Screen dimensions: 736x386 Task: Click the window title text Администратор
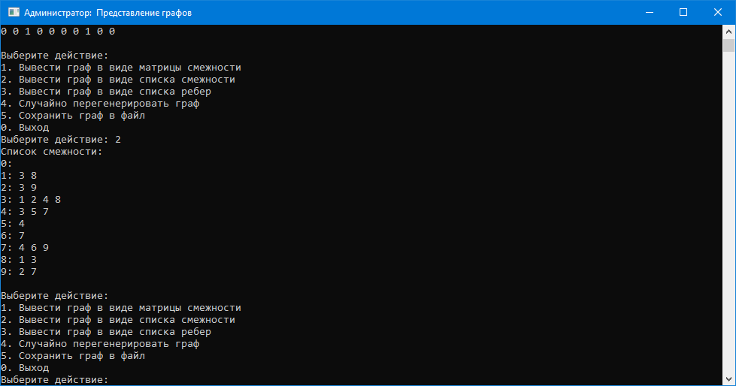point(58,13)
